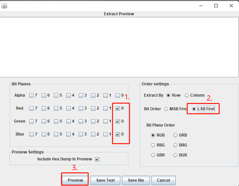Close the window with X button

pos(231,6)
